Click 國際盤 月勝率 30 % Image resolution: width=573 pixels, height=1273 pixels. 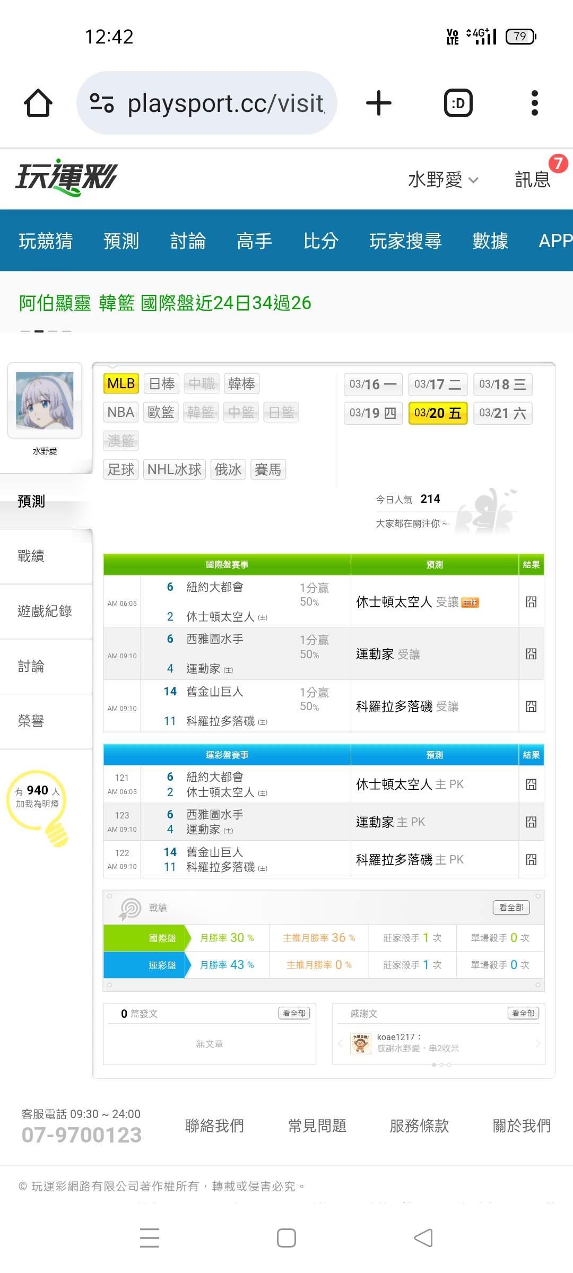(x=227, y=938)
